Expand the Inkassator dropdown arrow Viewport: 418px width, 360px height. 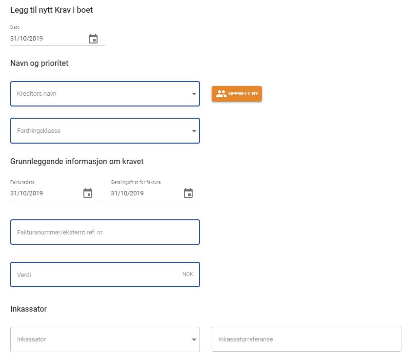194,339
